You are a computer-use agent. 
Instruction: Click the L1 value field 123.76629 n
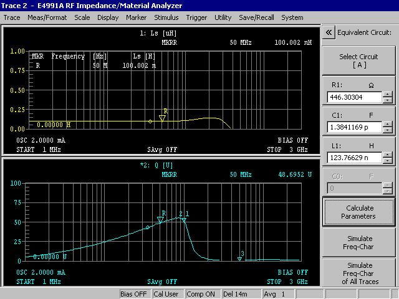point(355,158)
